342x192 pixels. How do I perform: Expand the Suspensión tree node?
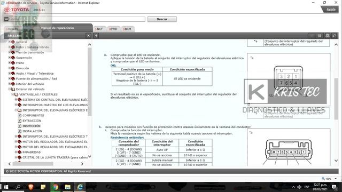point(10,58)
